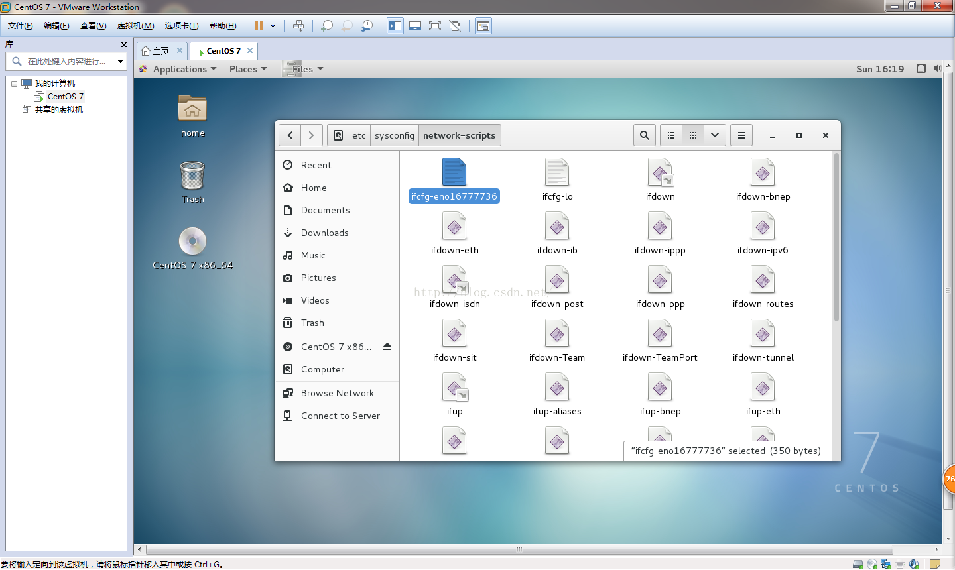Open the 虚拟机(M) menu
955x570 pixels.
(135, 26)
